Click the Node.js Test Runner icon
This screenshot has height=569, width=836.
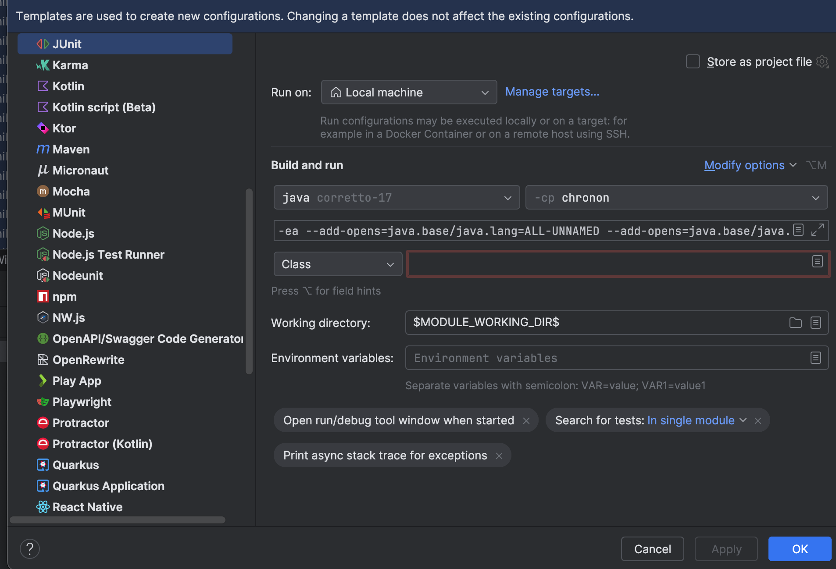(43, 254)
